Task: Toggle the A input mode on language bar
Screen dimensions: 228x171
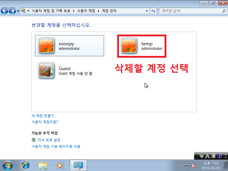Action: pyautogui.click(x=207, y=156)
